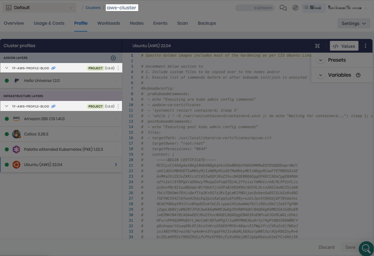The image size is (374, 256).
Task: Click the Save button
Action: coord(350,247)
